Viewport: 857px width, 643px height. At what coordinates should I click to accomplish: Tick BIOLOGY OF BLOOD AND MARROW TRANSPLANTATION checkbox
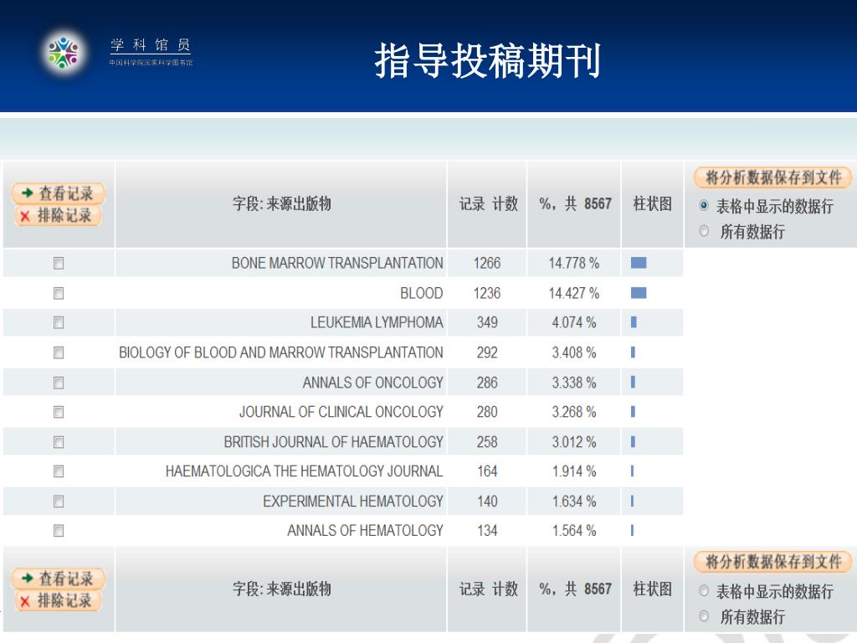(x=59, y=352)
